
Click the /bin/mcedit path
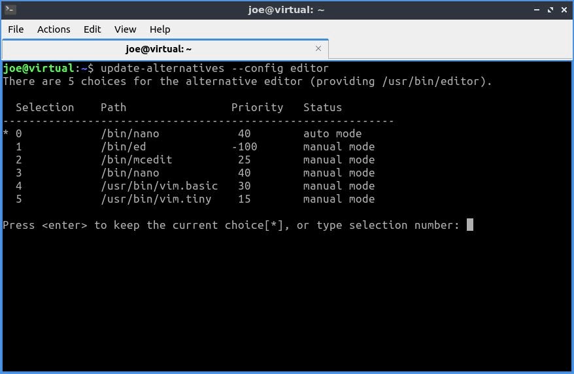tap(137, 160)
